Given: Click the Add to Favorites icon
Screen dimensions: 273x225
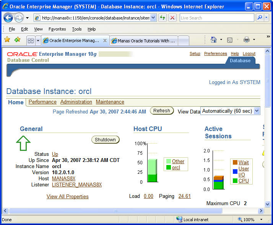Looking at the screenshot, I should (17, 40).
